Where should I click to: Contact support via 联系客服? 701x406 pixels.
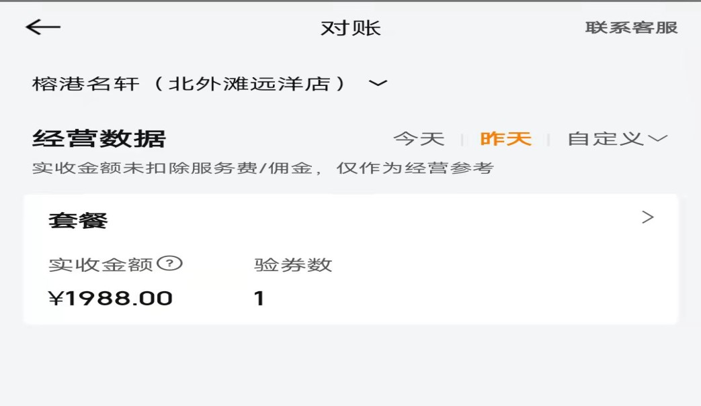(631, 28)
